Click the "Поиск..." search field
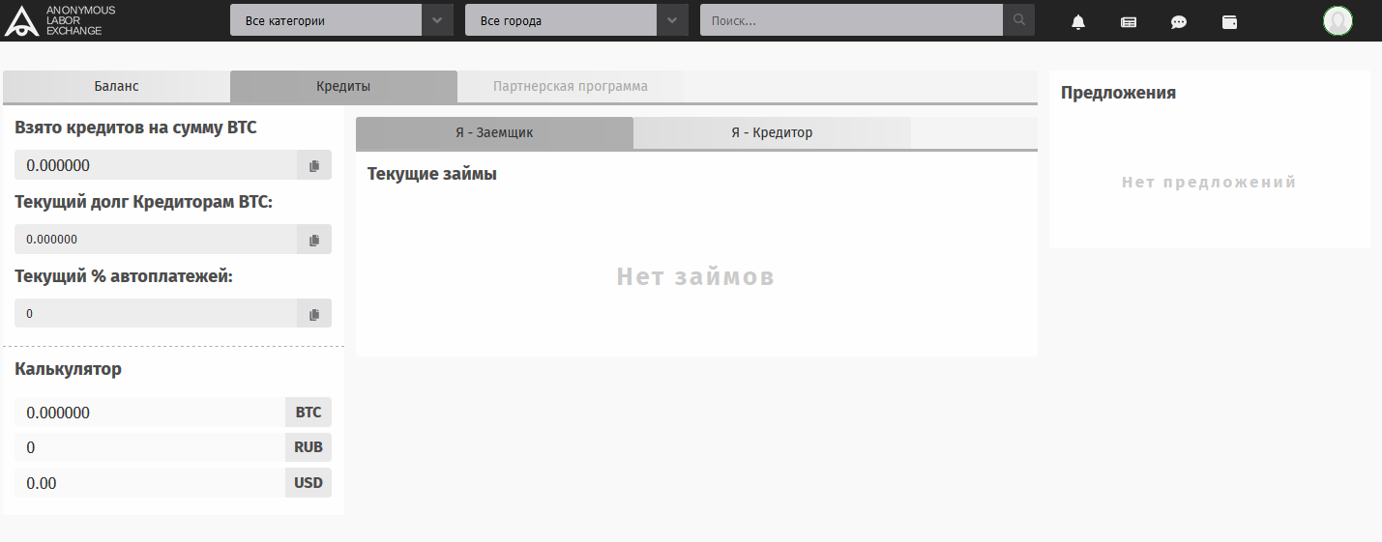 tap(851, 20)
